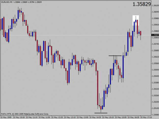
Task: Click the large 1.35829 price display
Action: tap(142, 4)
